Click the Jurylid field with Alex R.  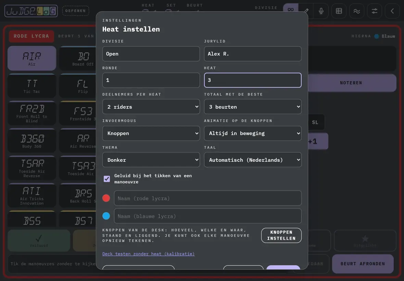pyautogui.click(x=253, y=53)
